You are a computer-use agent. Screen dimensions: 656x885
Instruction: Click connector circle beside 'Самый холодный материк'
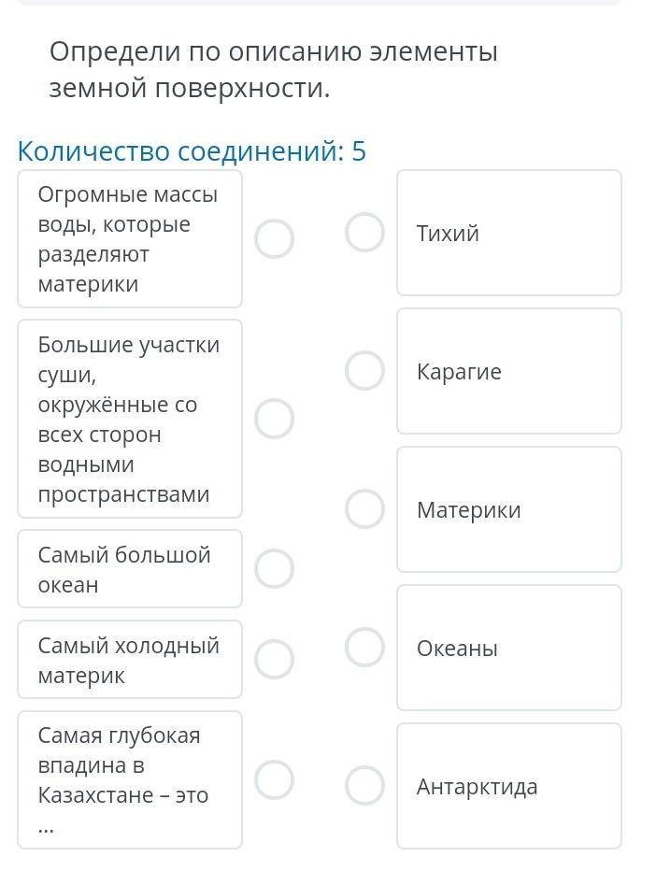click(x=274, y=659)
